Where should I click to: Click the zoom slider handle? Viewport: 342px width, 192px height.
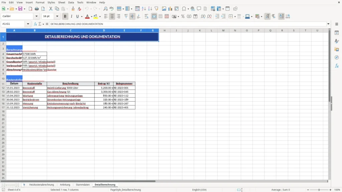319,190
